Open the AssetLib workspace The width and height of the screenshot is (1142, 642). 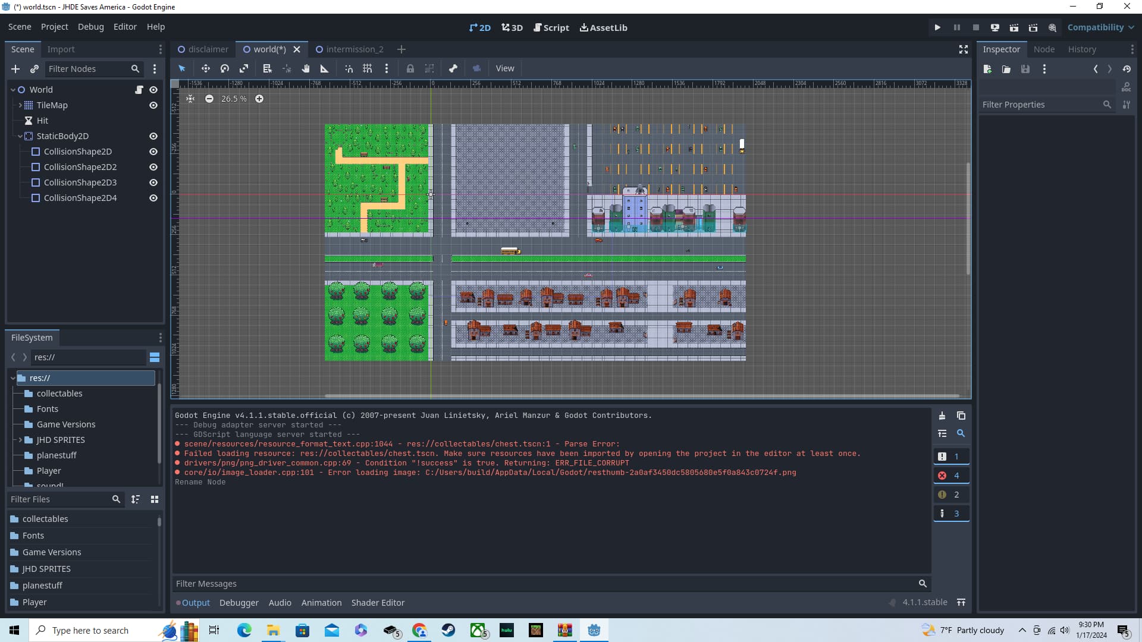click(x=603, y=27)
